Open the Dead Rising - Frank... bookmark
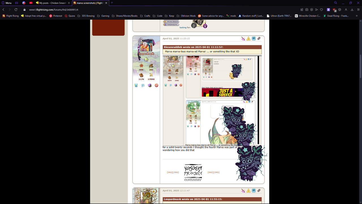362x204 pixels. click(x=336, y=16)
